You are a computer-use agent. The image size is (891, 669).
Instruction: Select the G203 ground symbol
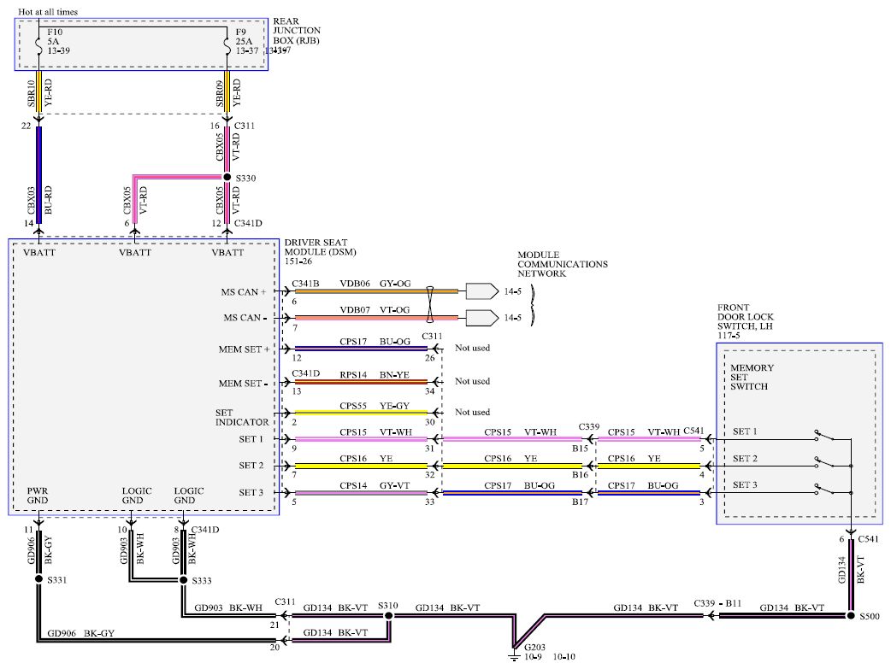[x=514, y=655]
